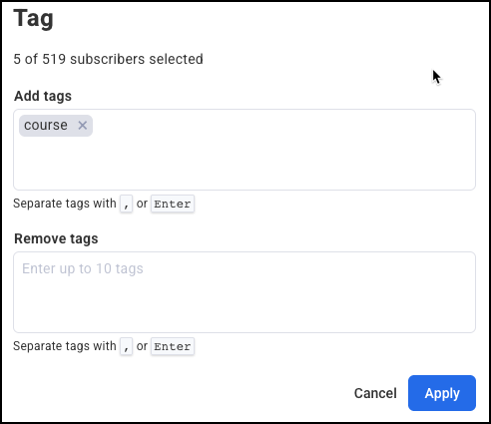Click 'Separate tags with' hint under Remove tags
Screen dimensions: 491x424
65,346
